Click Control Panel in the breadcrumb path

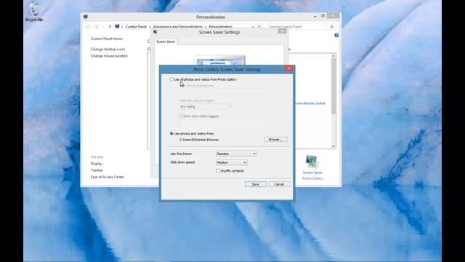(x=136, y=27)
